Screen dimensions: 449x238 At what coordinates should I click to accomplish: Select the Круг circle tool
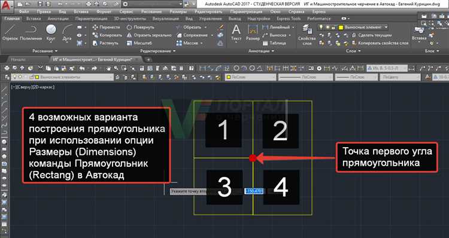(51, 33)
